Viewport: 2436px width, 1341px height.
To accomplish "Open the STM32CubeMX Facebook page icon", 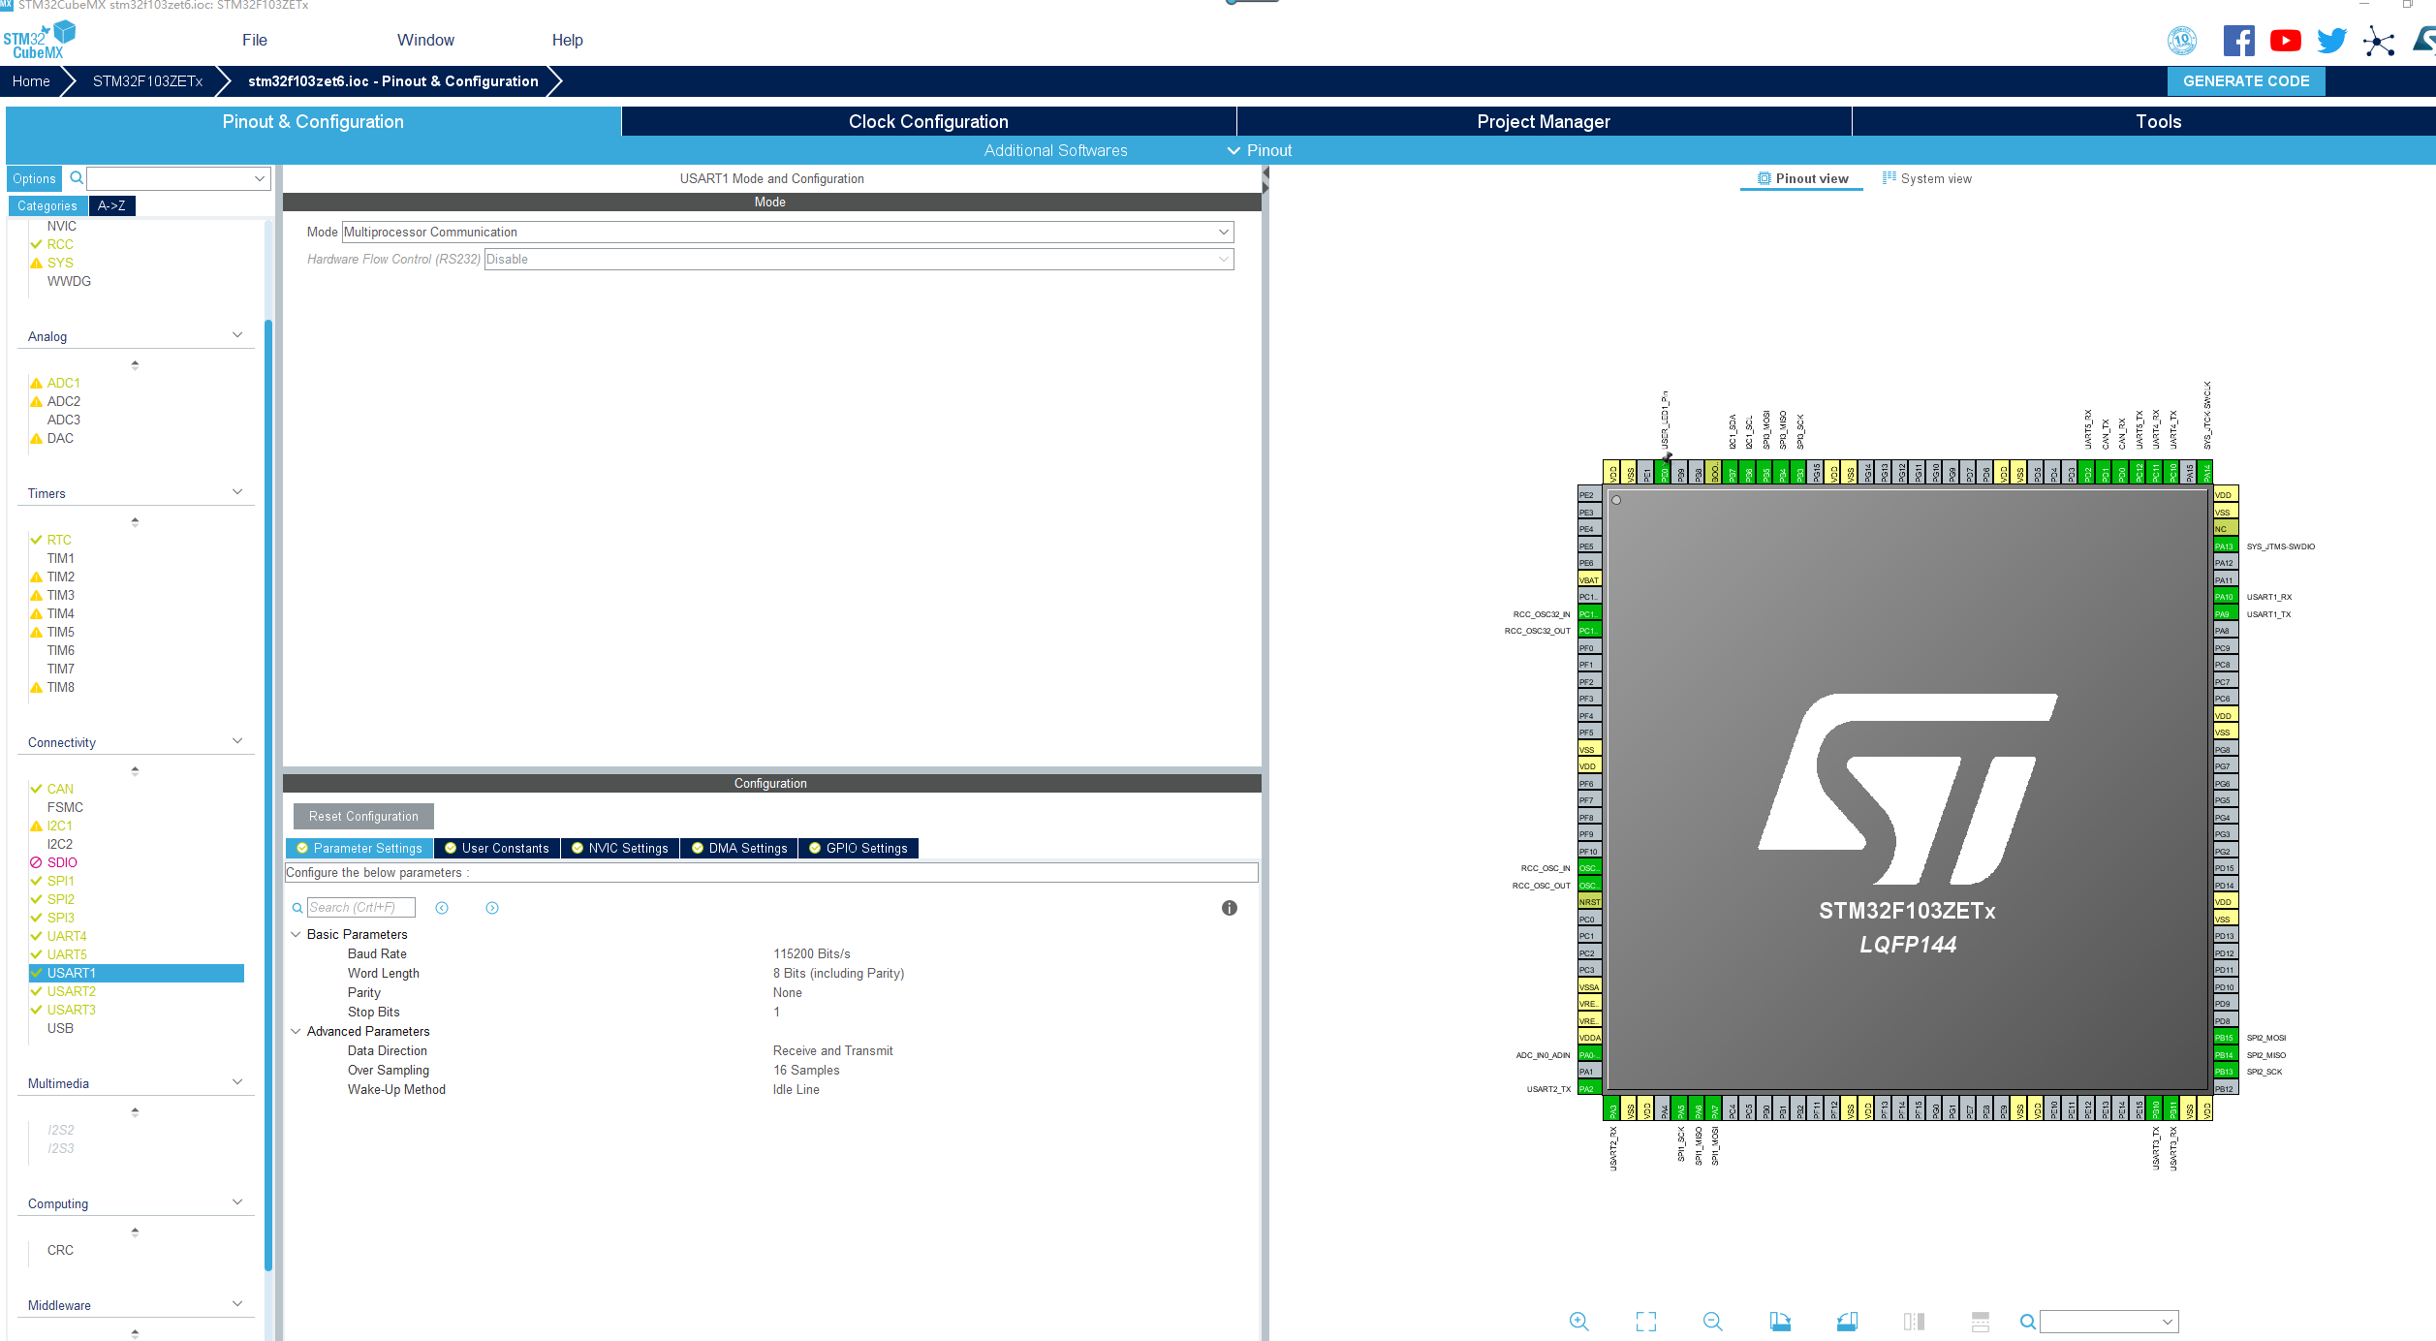I will [x=2237, y=41].
